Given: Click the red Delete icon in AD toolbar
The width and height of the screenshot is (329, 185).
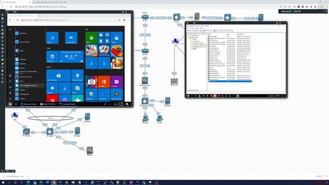Looking at the screenshot, I should [x=204, y=31].
